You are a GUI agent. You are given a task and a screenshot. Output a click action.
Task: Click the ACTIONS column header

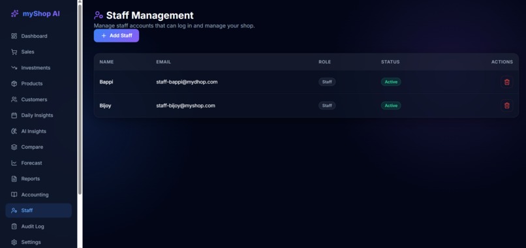(x=503, y=62)
